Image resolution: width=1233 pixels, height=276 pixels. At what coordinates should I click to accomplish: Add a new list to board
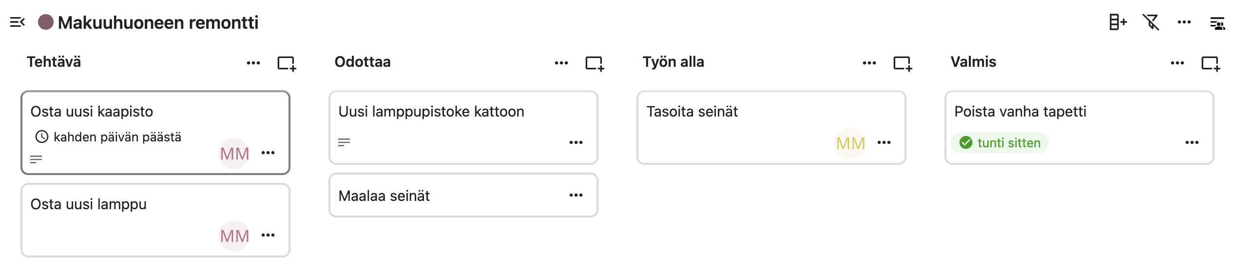pos(1117,22)
